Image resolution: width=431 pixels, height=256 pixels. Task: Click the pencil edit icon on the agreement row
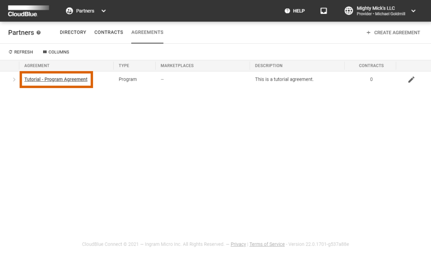[x=411, y=79]
